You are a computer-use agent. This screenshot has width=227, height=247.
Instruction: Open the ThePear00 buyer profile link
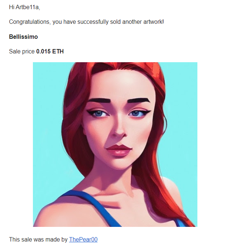click(83, 239)
